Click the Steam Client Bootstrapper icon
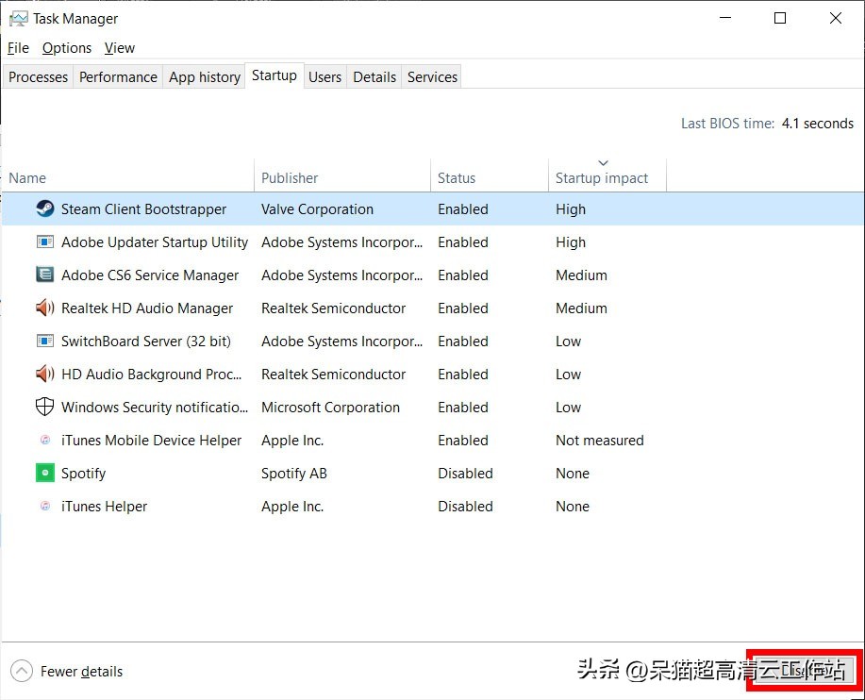Screen dimensions: 865x700 [44, 209]
